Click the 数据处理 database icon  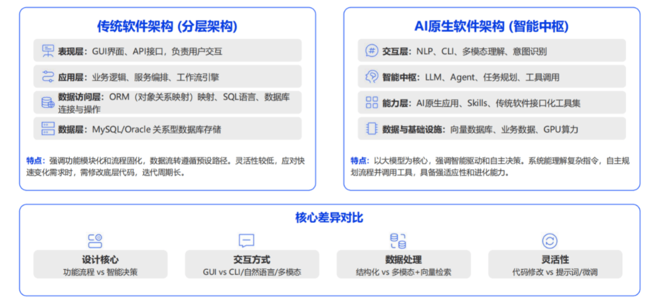pyautogui.click(x=398, y=241)
